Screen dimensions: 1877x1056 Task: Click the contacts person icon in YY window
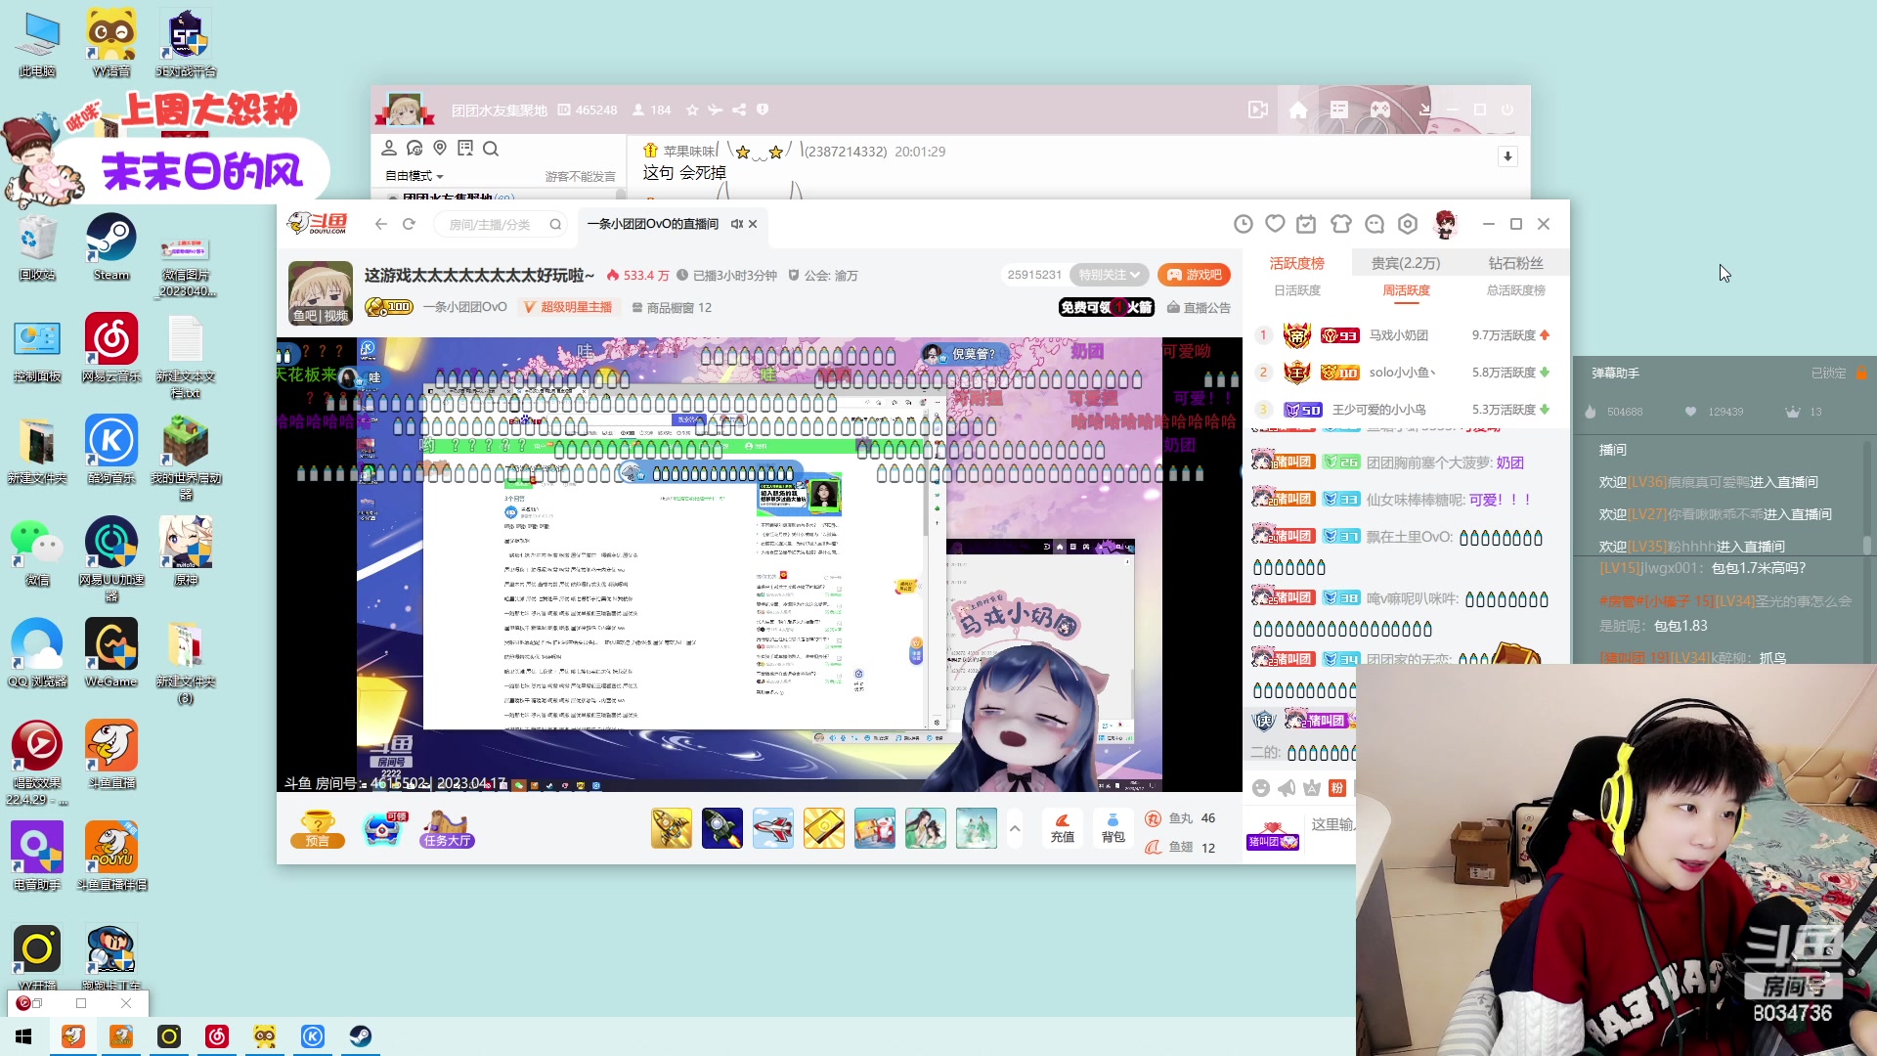[389, 148]
